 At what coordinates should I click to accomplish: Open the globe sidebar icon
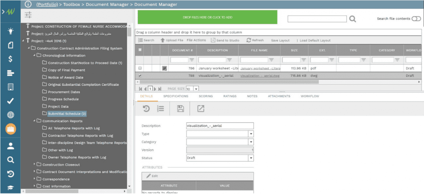click(10, 115)
